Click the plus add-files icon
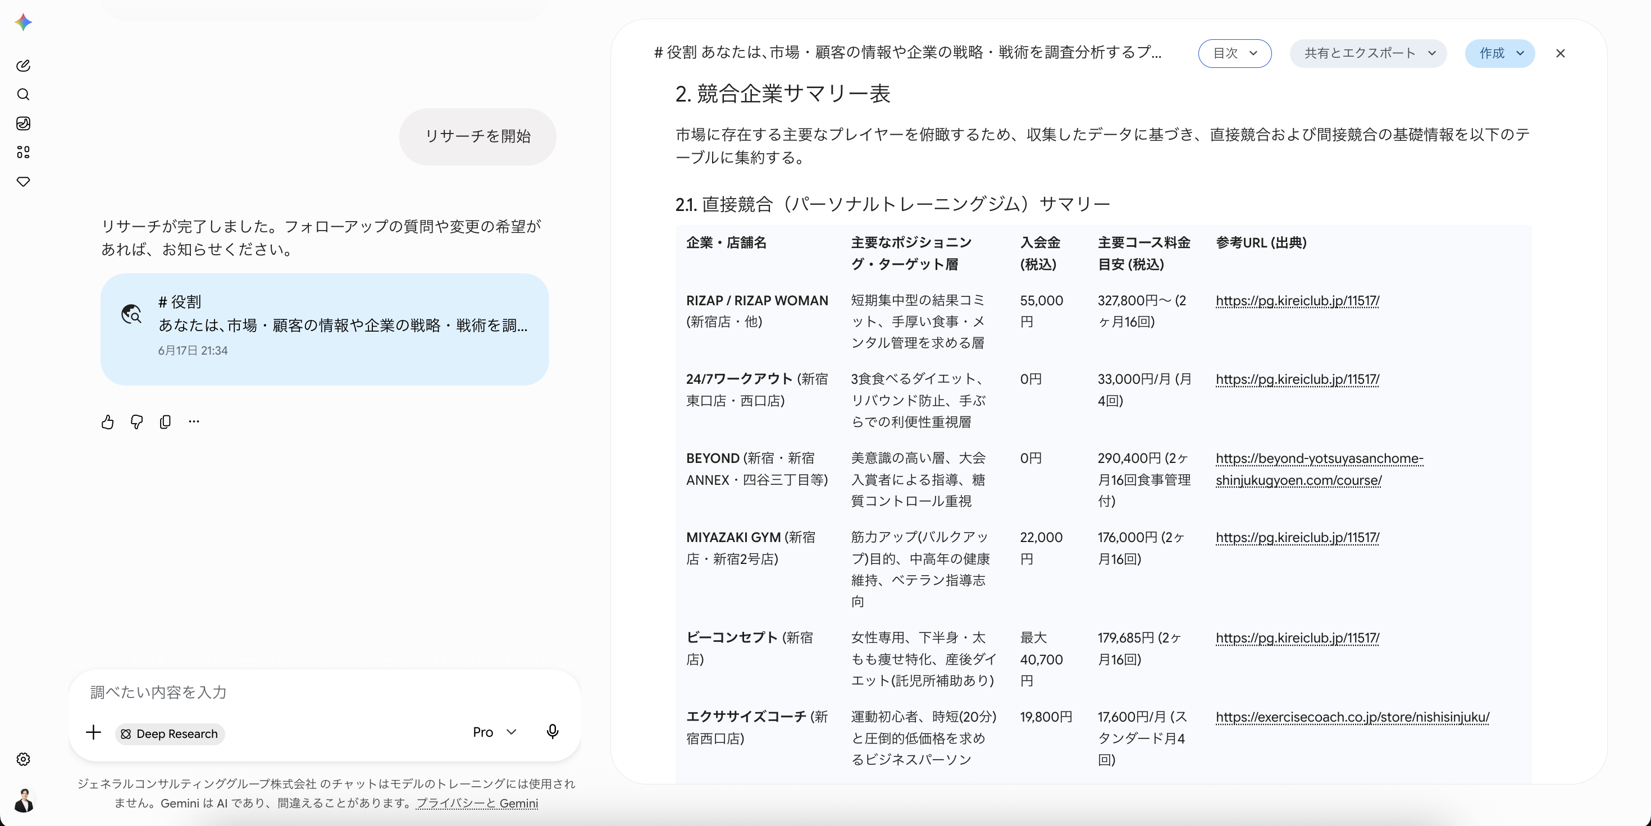Viewport: 1651px width, 826px height. tap(94, 732)
